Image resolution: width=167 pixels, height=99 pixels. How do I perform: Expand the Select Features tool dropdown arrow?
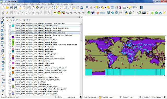[100, 8]
